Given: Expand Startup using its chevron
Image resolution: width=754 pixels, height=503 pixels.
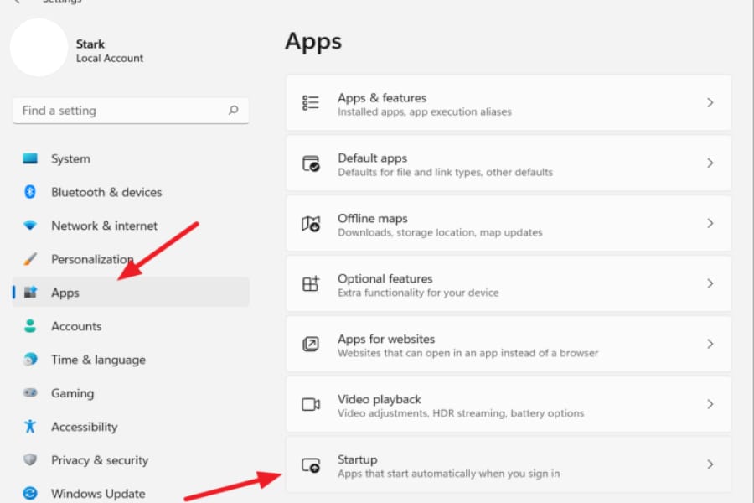Looking at the screenshot, I should click(x=710, y=464).
